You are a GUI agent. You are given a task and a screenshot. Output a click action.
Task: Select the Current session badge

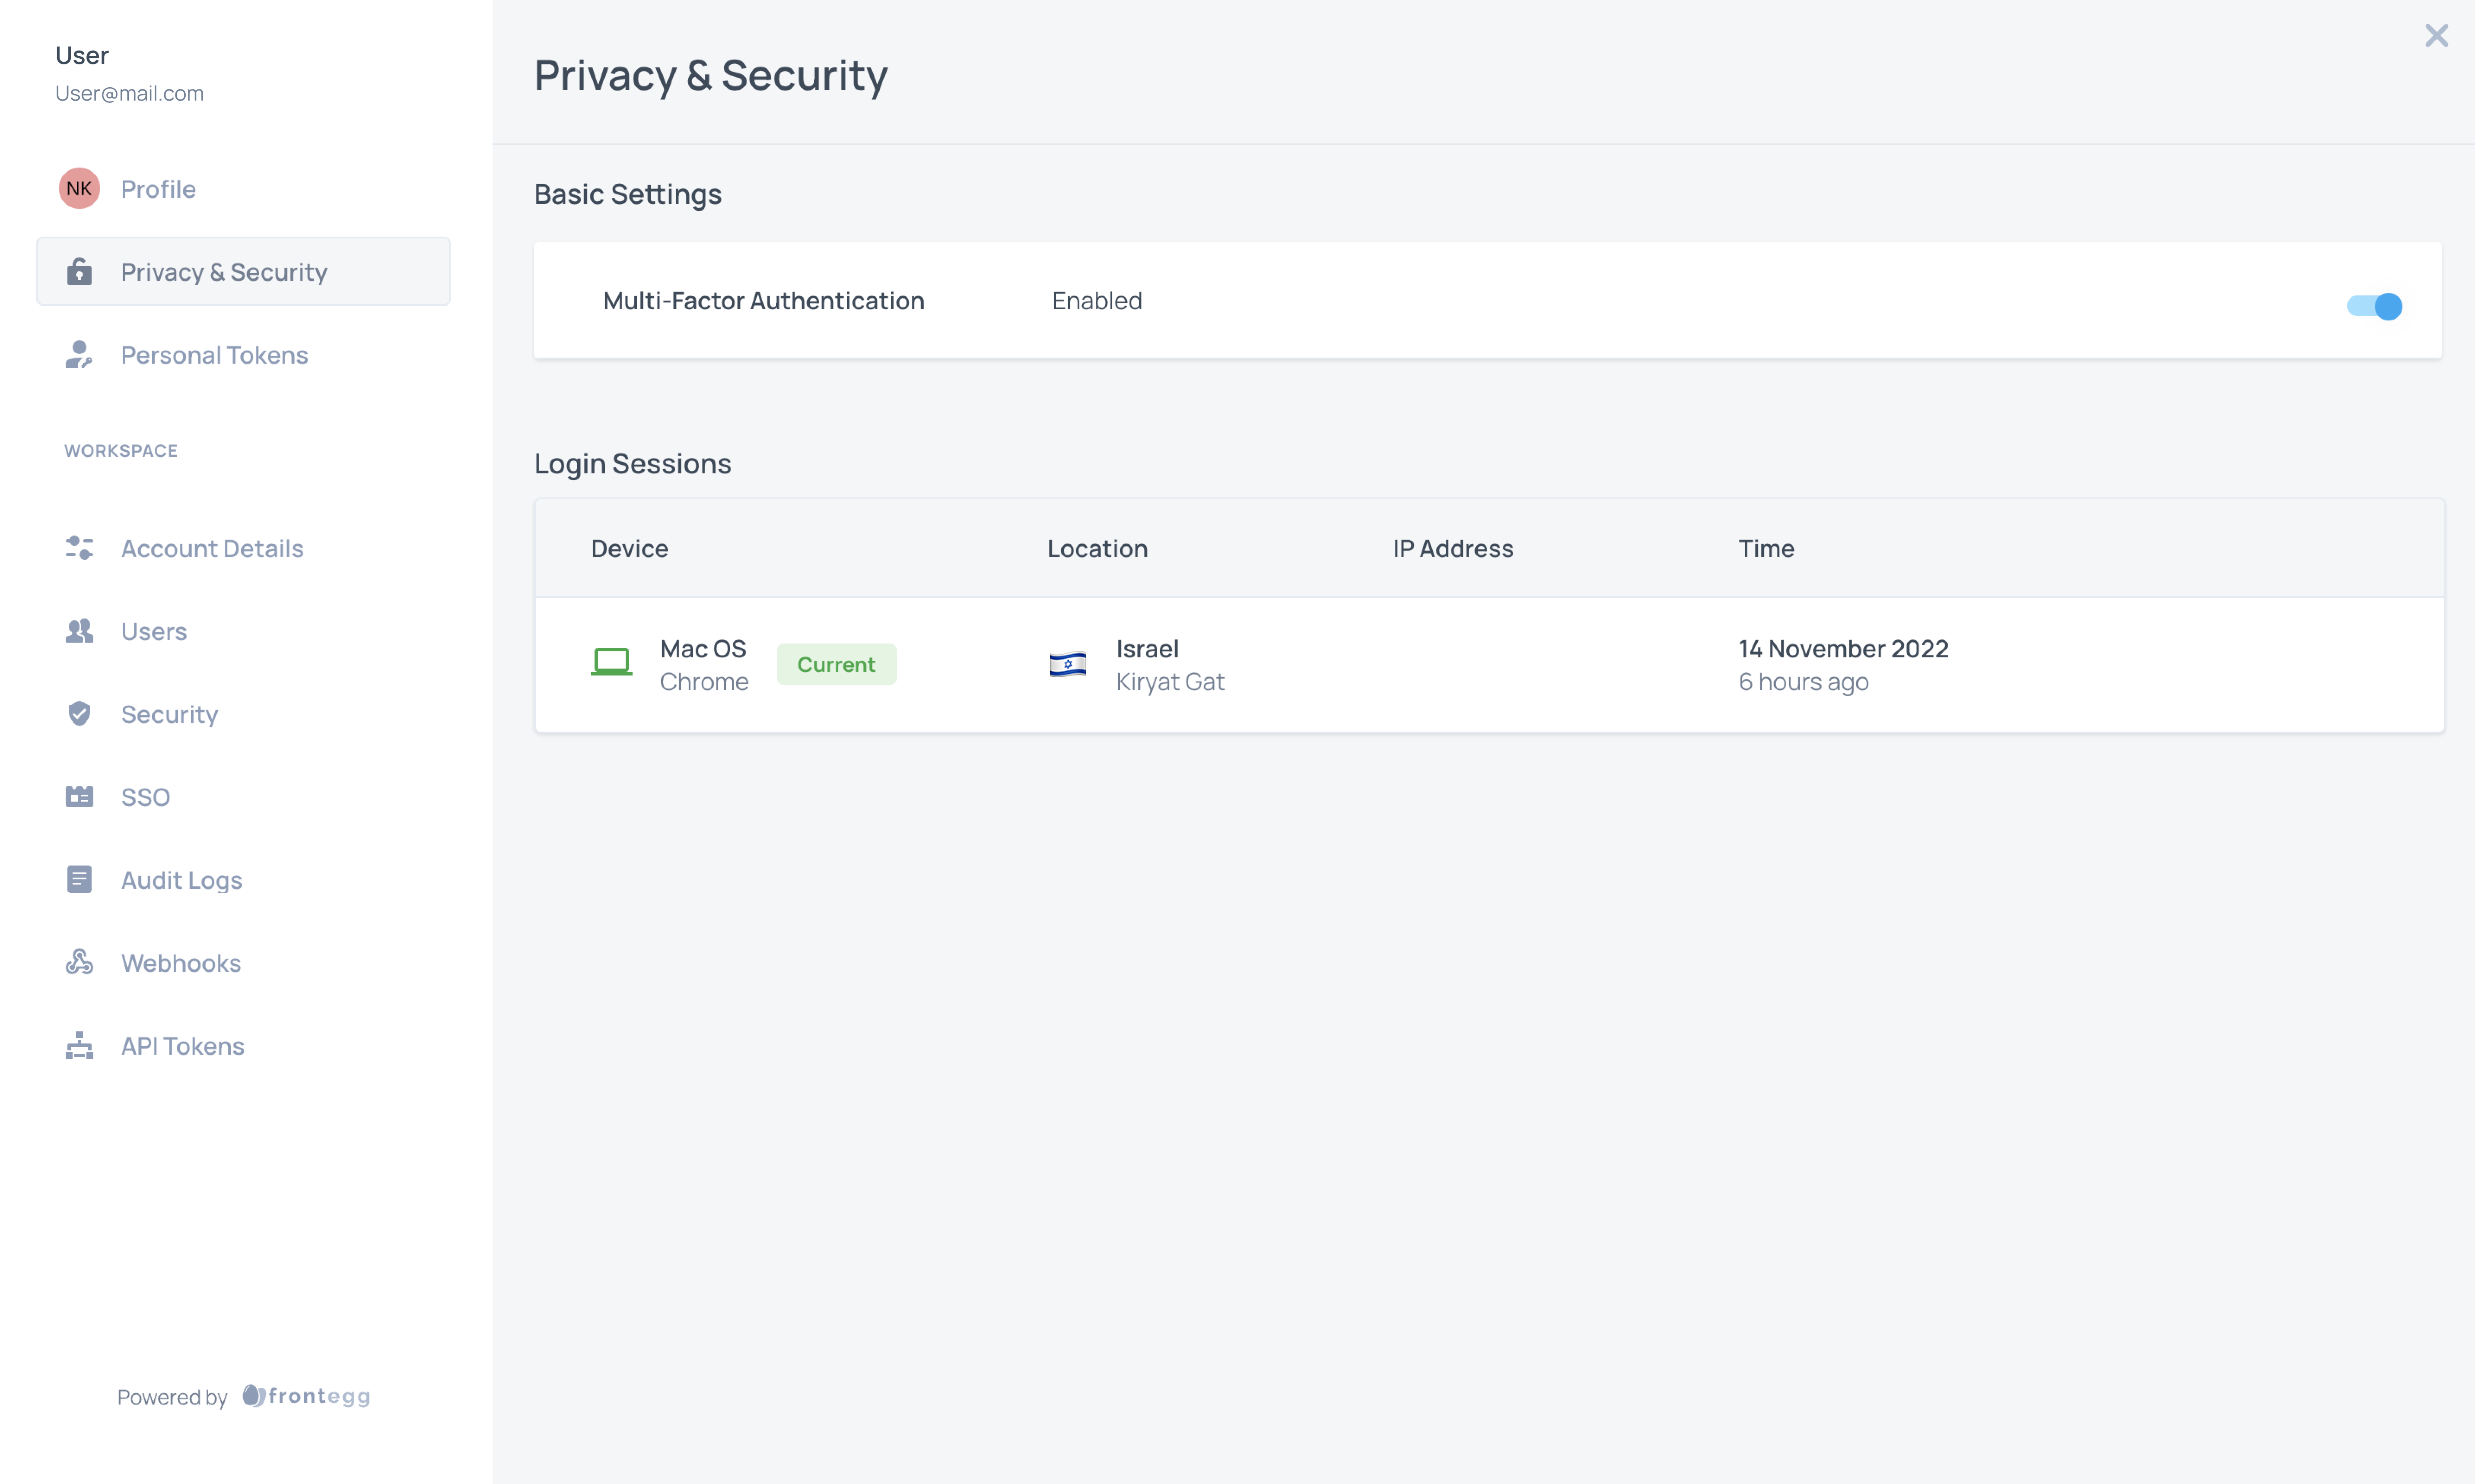(x=837, y=664)
